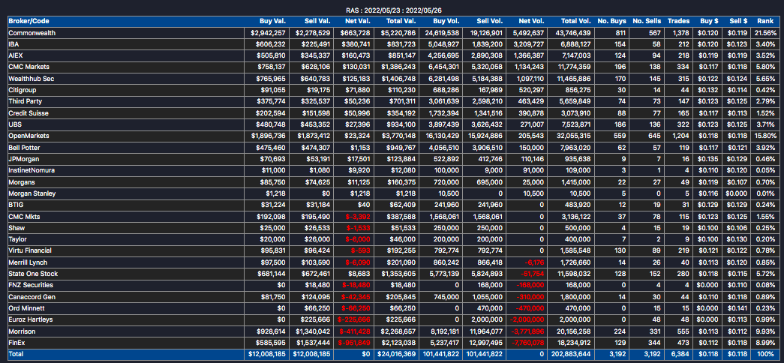Click the Total row label

click(16, 354)
